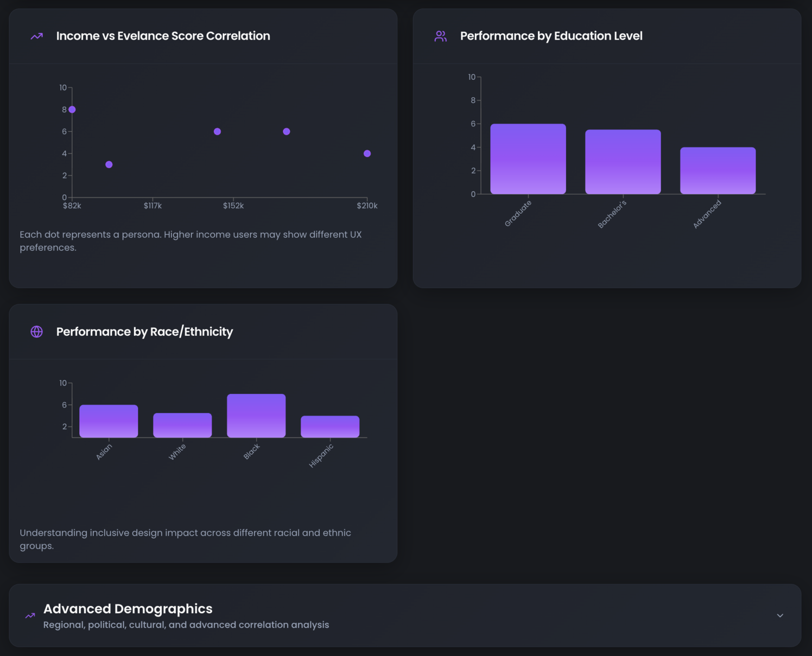The image size is (812, 656).
Task: Expand the Advanced Demographics chevron
Action: pyautogui.click(x=779, y=616)
